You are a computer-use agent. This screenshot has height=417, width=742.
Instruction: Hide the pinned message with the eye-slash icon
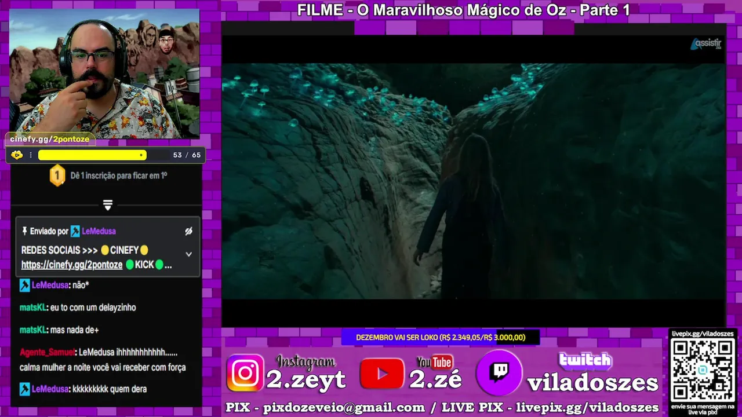[188, 231]
